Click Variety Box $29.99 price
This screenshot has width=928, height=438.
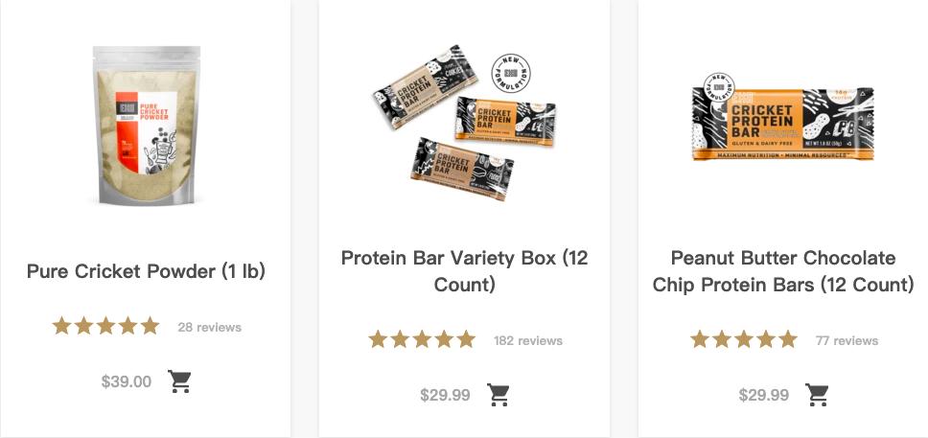pyautogui.click(x=445, y=395)
